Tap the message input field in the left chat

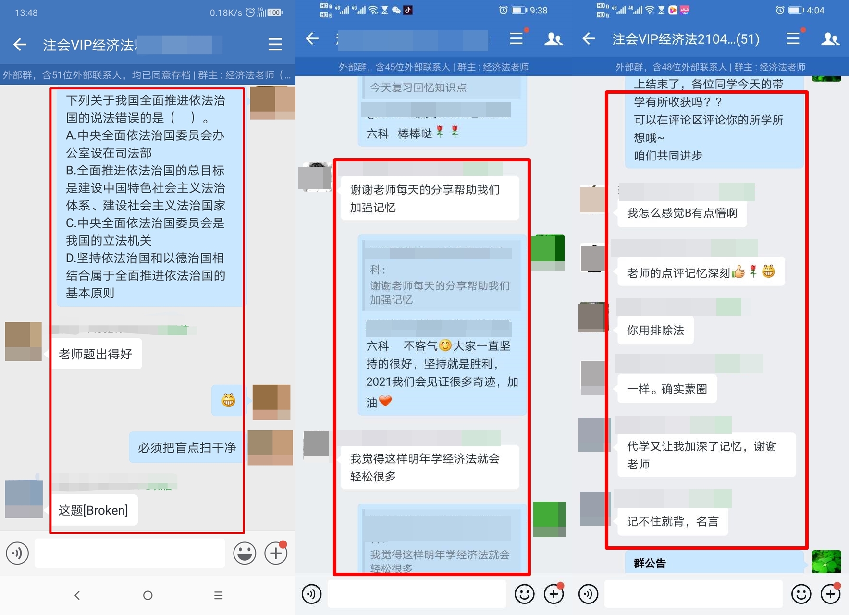coord(130,553)
